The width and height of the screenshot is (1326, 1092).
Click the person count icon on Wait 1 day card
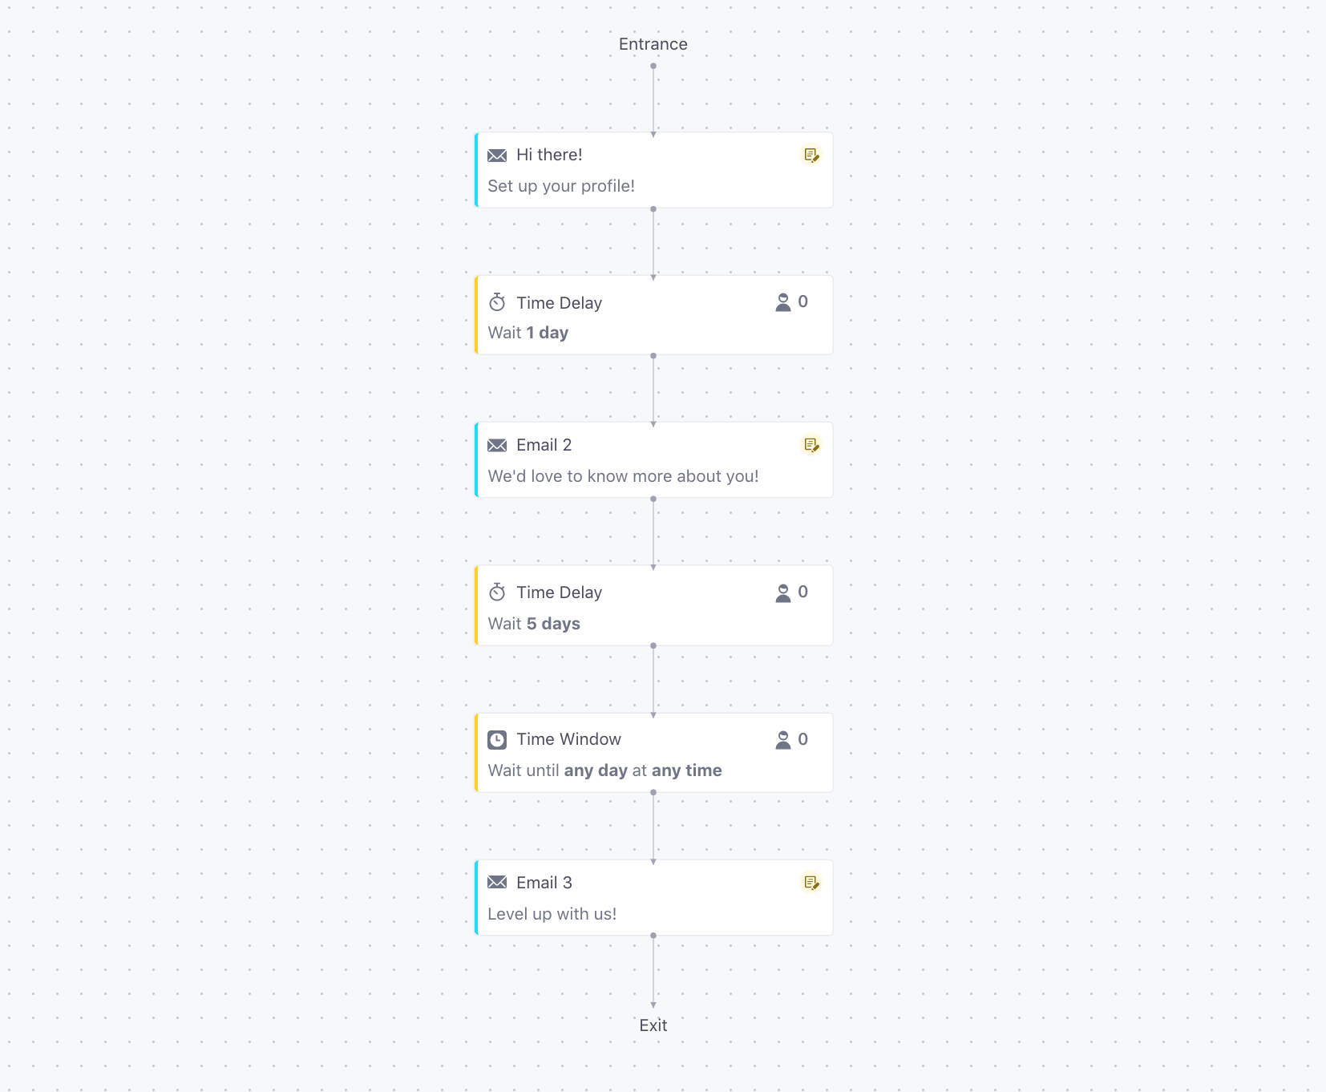click(x=783, y=302)
